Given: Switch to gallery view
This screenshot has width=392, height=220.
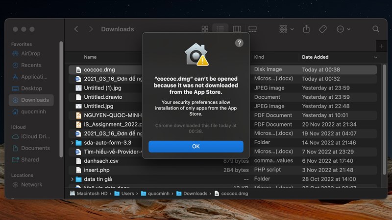Looking at the screenshot, I should click(252, 29).
